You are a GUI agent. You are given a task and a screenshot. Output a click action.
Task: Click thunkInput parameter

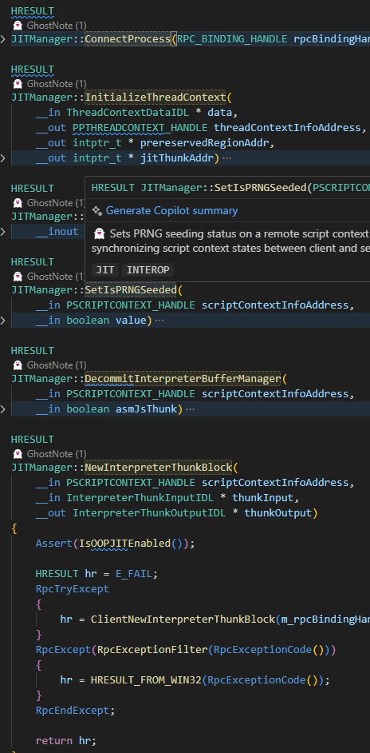click(x=262, y=497)
